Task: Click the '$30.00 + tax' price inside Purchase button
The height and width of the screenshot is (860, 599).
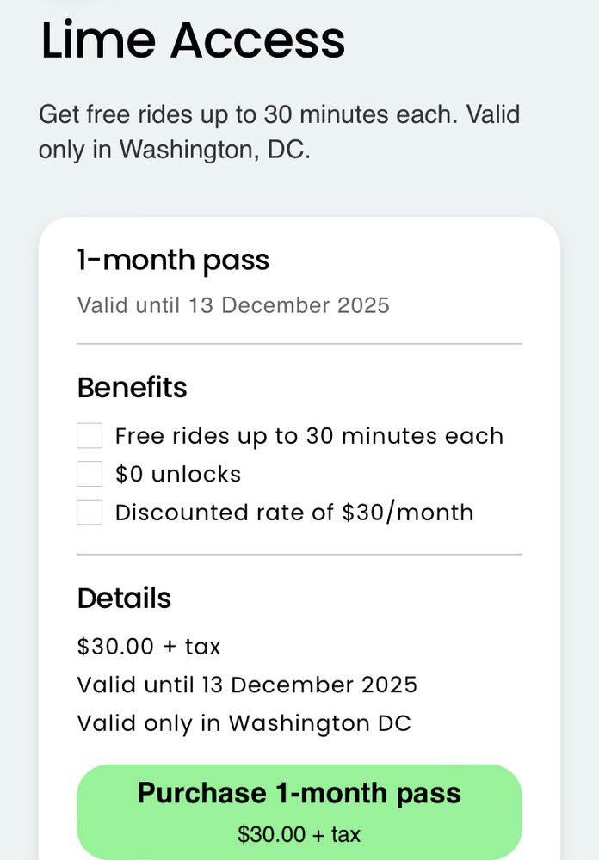Action: [299, 834]
